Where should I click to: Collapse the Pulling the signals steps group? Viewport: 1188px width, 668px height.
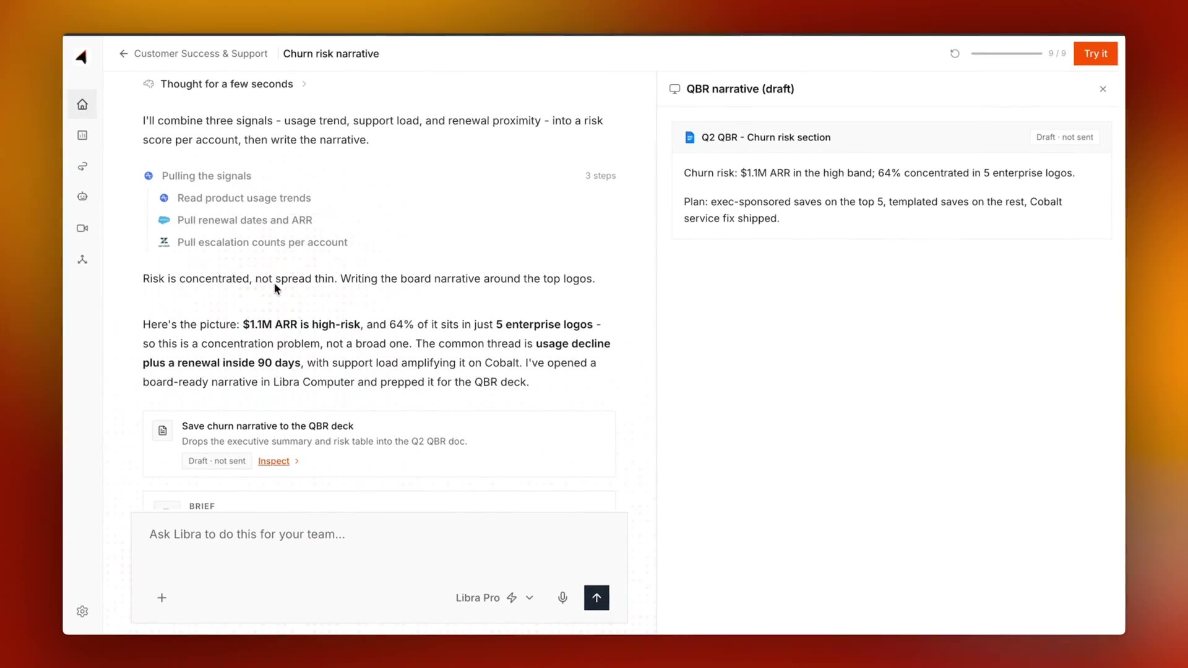(x=380, y=176)
